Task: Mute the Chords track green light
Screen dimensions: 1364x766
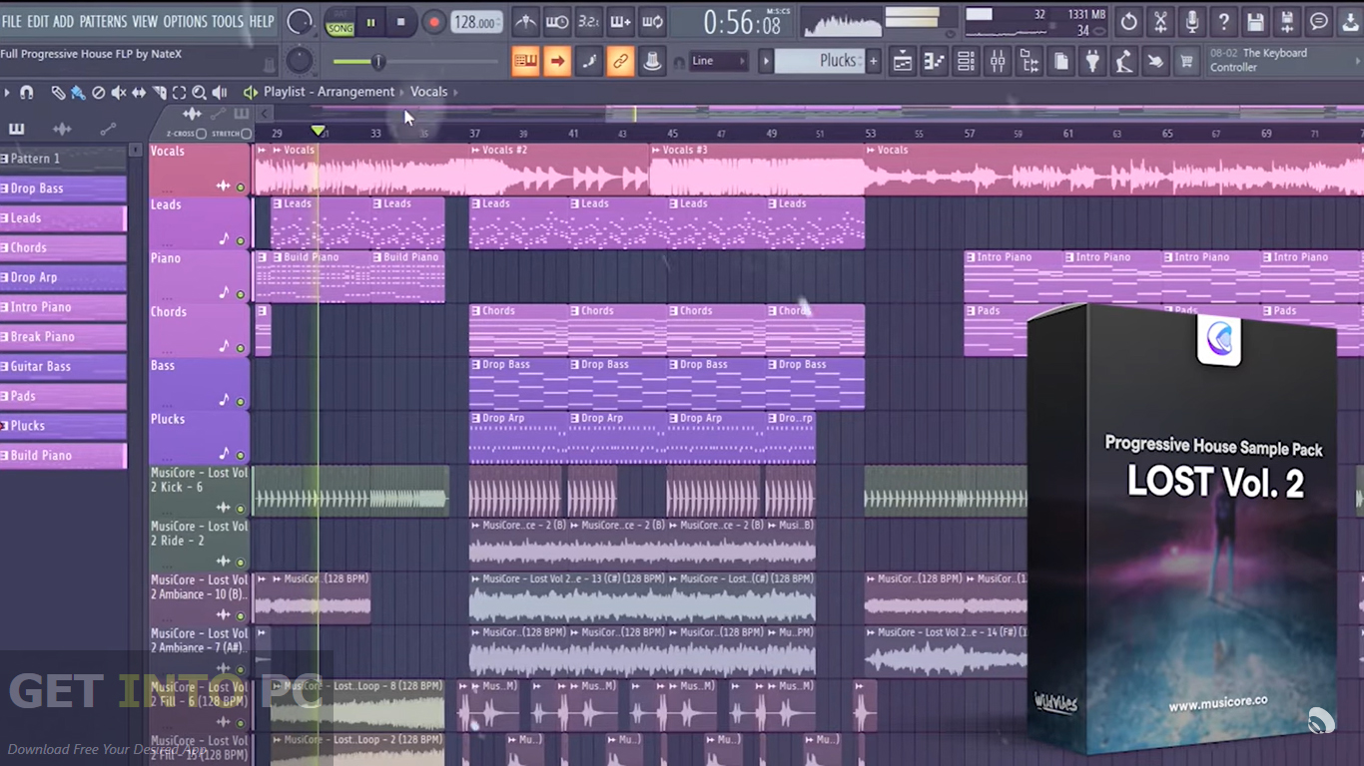Action: point(240,348)
